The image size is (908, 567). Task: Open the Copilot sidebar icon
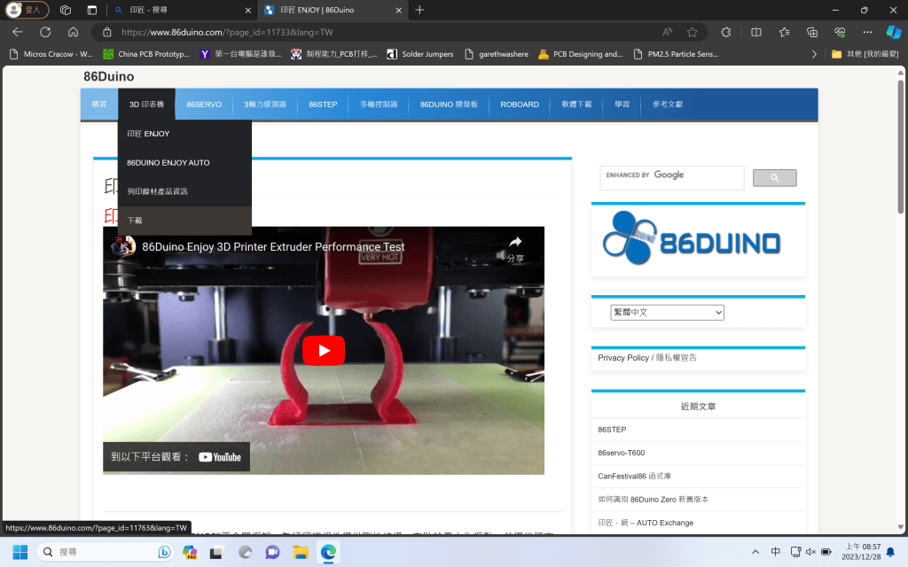pyautogui.click(x=894, y=32)
